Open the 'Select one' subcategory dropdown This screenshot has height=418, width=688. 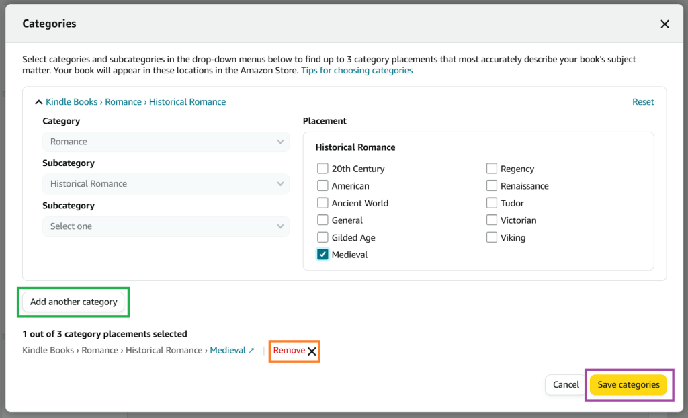click(165, 226)
